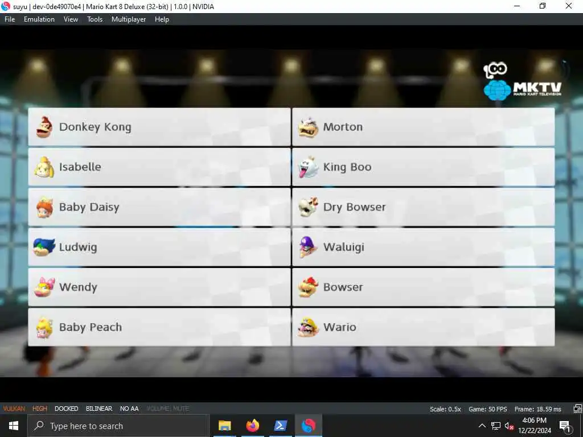Select the Baby Peach row
583x437 pixels.
point(159,327)
